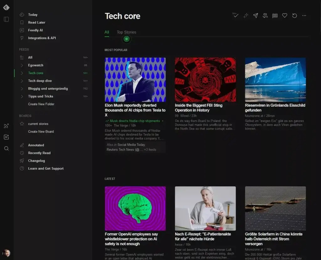Viewport: 321px width, 260px height.
Task: Refresh the Tech core feed
Action: (295, 16)
